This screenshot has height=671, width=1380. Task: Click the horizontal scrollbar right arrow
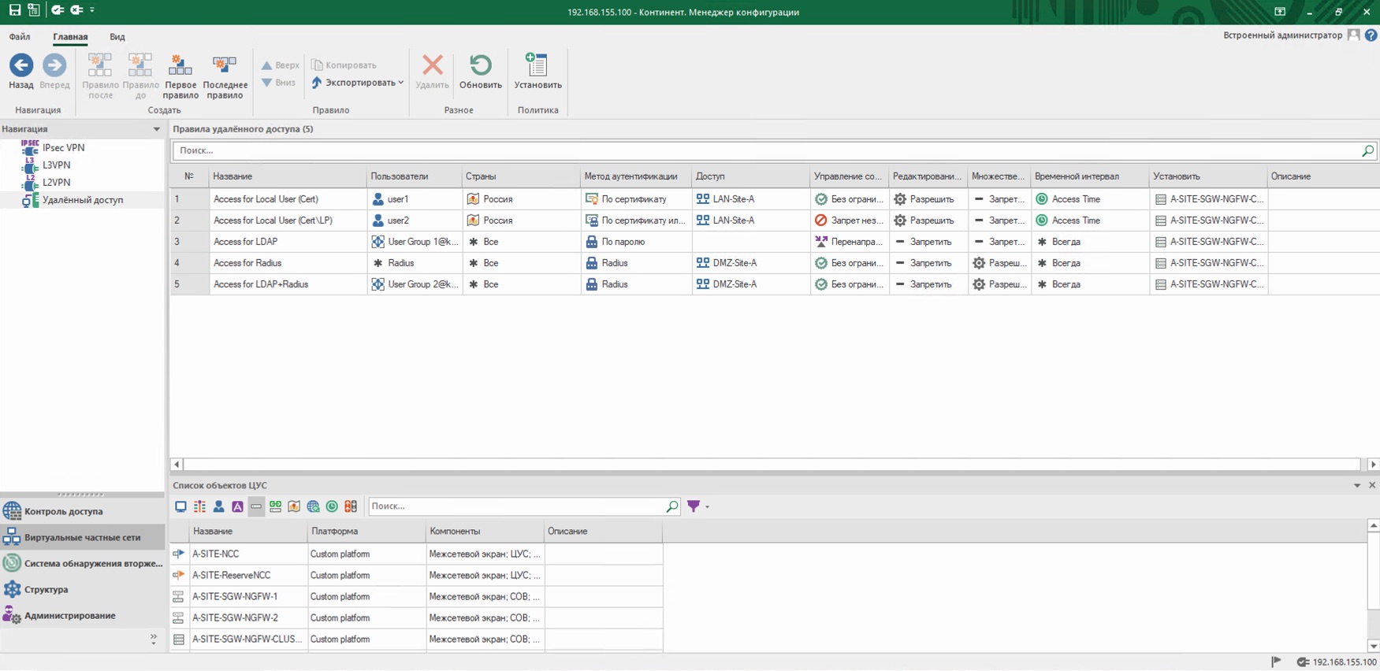coord(1372,465)
